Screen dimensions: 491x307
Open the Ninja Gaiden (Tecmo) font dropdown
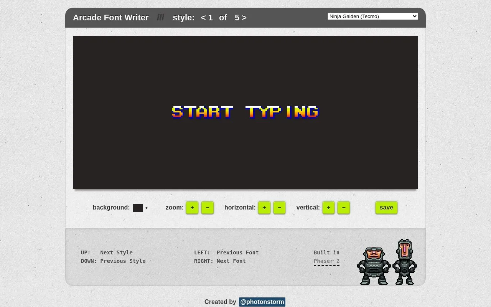coord(372,16)
